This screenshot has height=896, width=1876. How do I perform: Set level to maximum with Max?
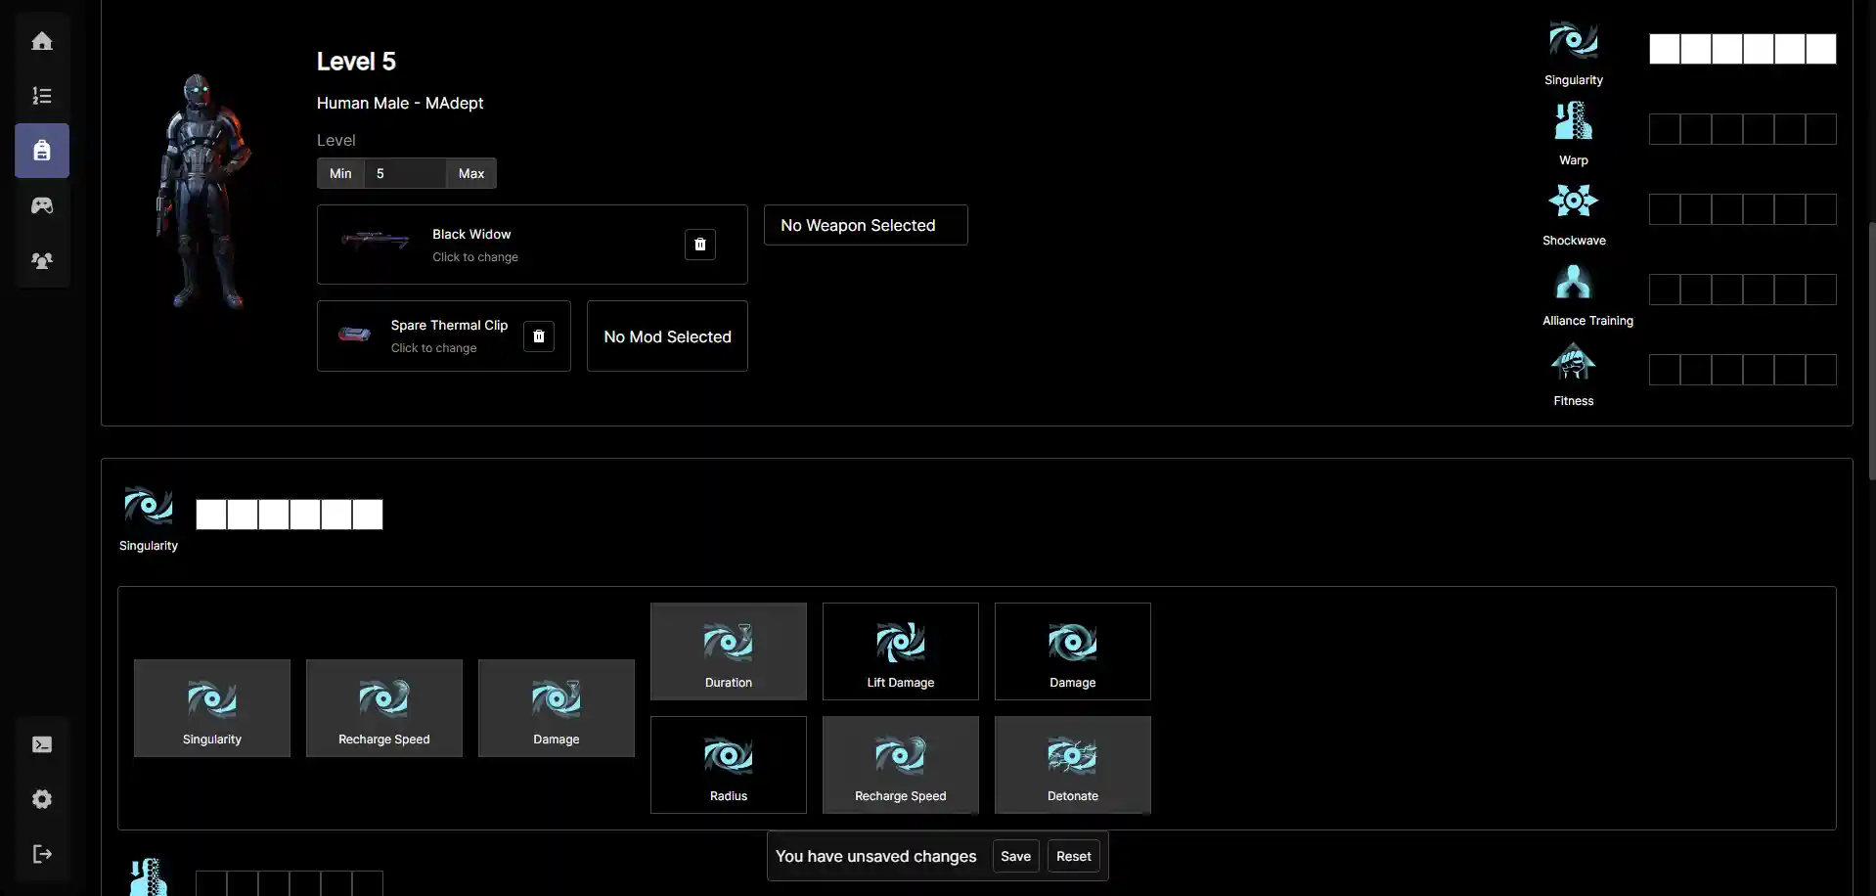(471, 173)
